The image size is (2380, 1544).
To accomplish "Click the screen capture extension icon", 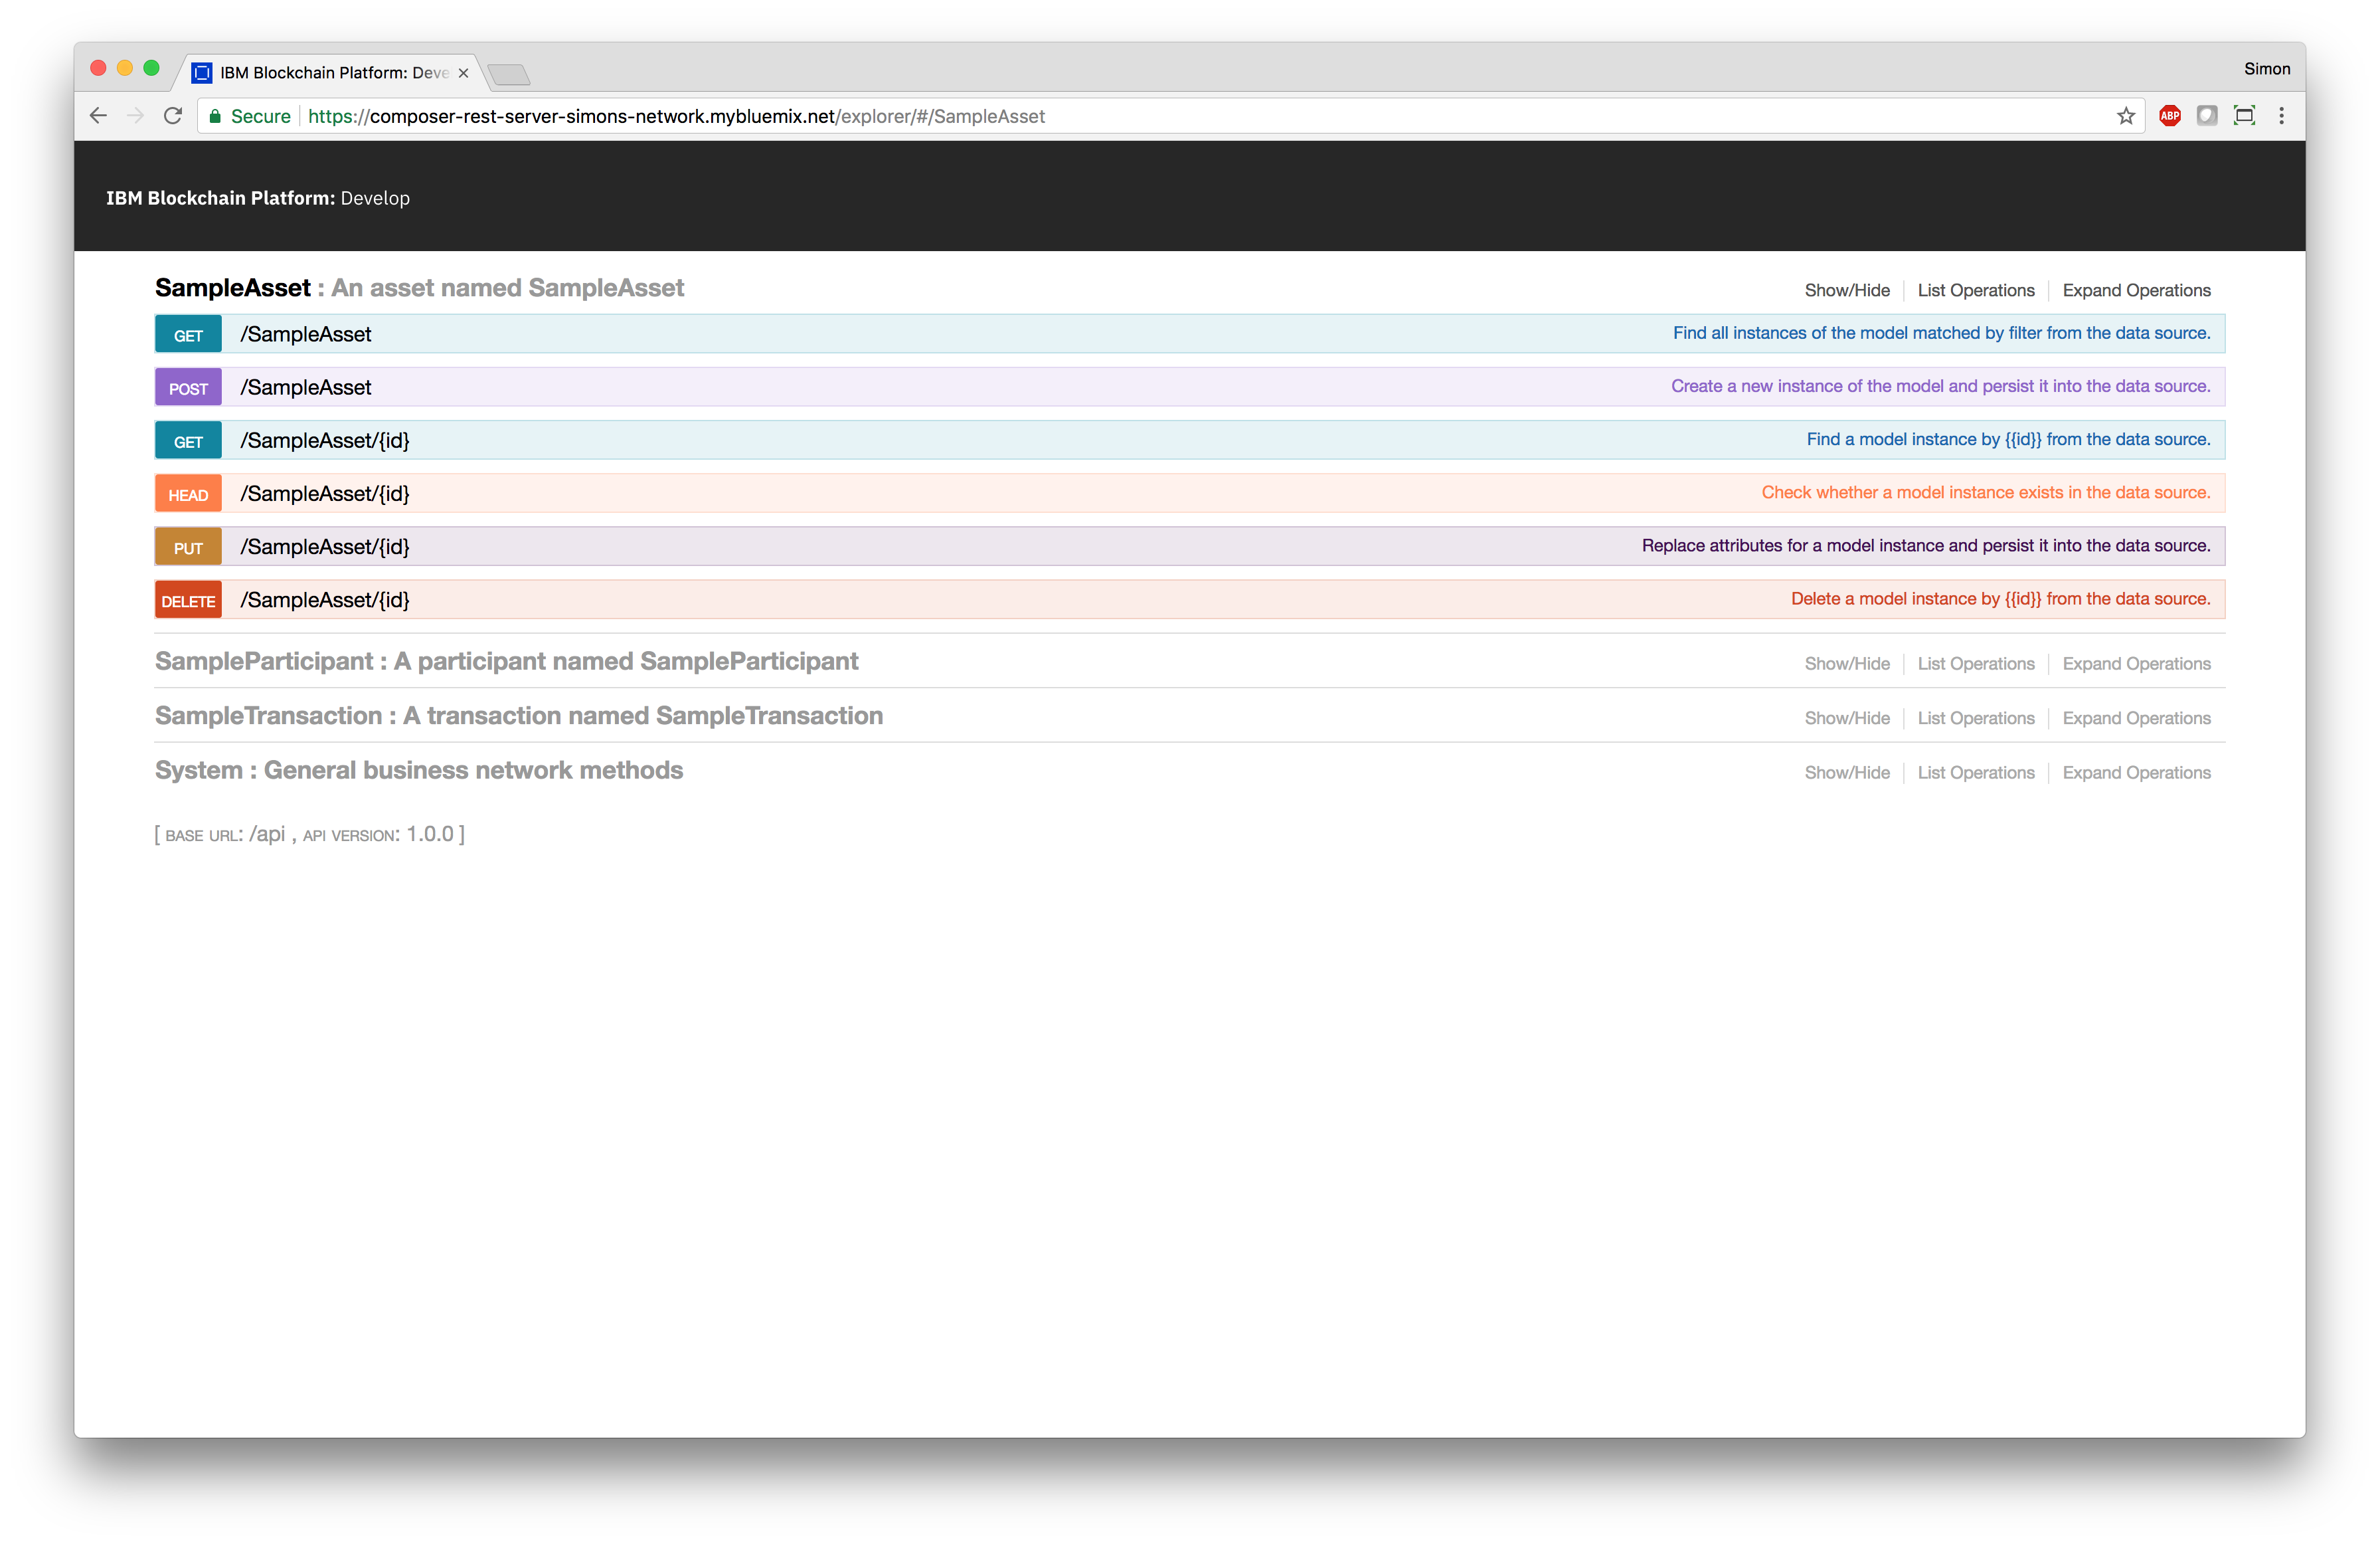I will click(x=2244, y=116).
